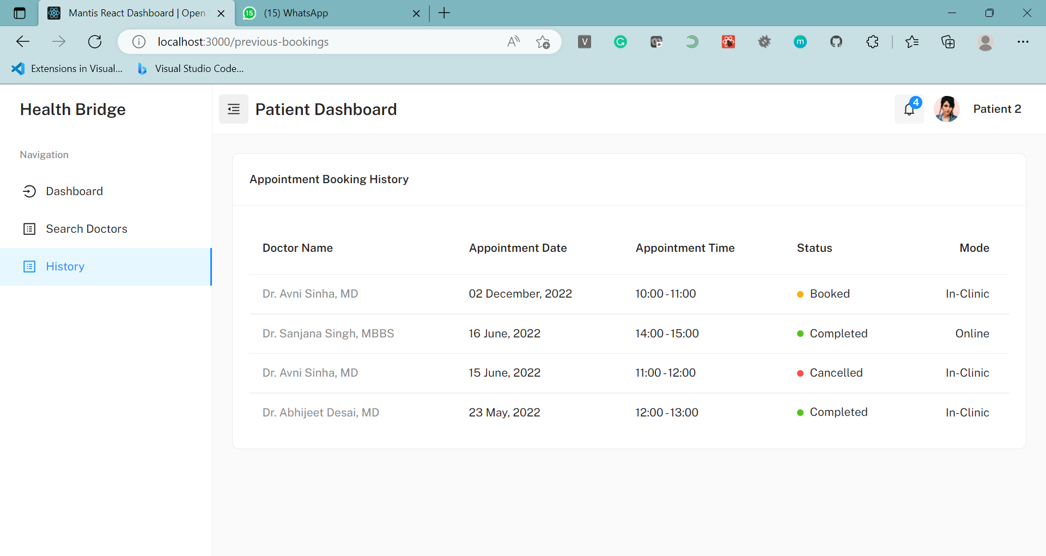Open Collections in the browser toolbar

(x=948, y=41)
